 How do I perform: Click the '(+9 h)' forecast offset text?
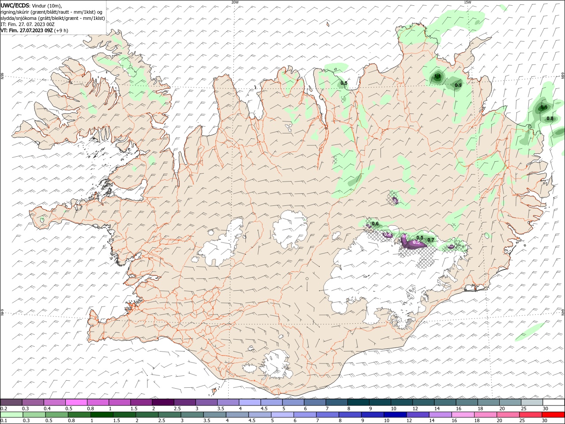pos(61,30)
